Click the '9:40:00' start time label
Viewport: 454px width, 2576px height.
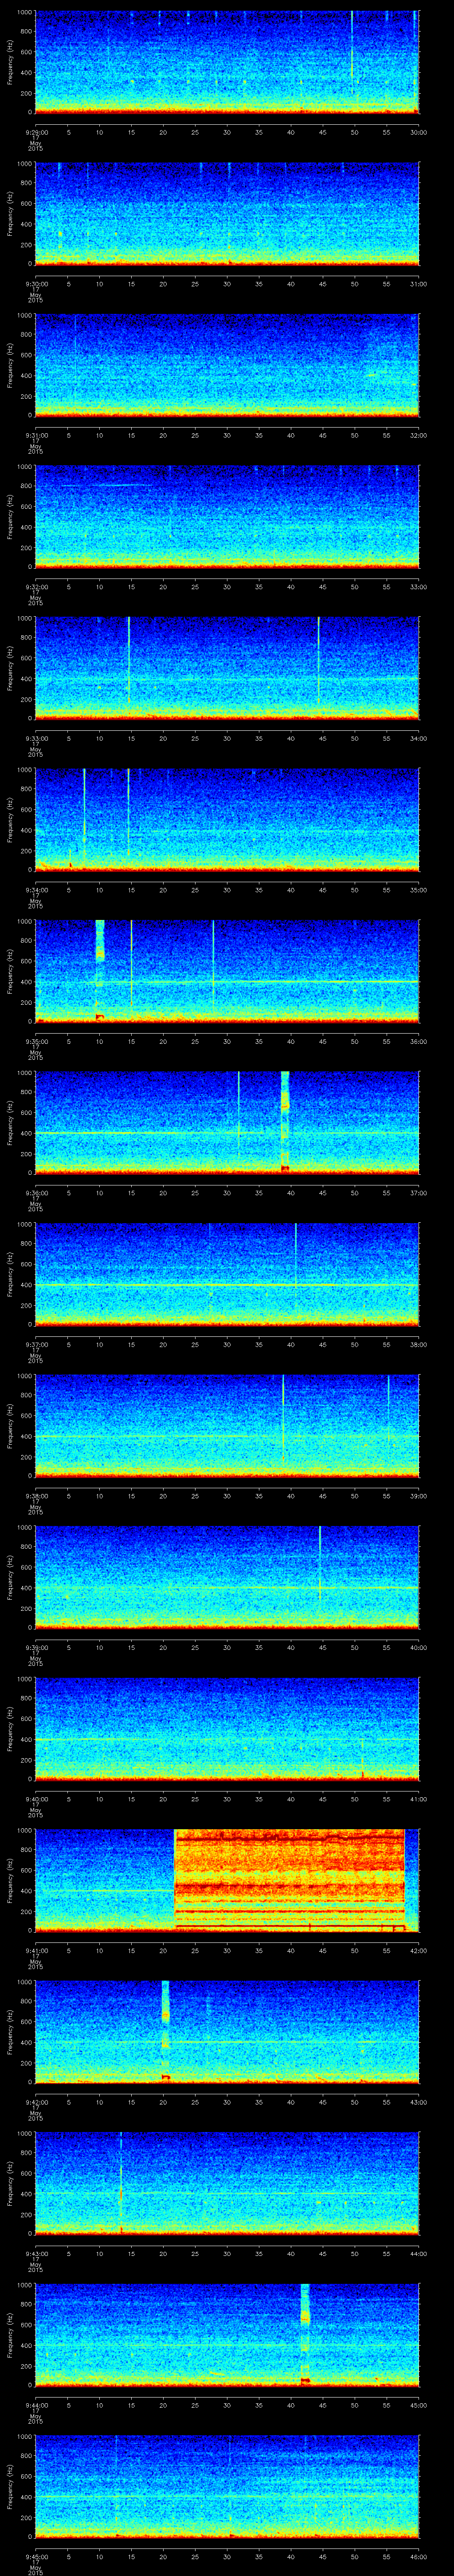click(36, 1799)
